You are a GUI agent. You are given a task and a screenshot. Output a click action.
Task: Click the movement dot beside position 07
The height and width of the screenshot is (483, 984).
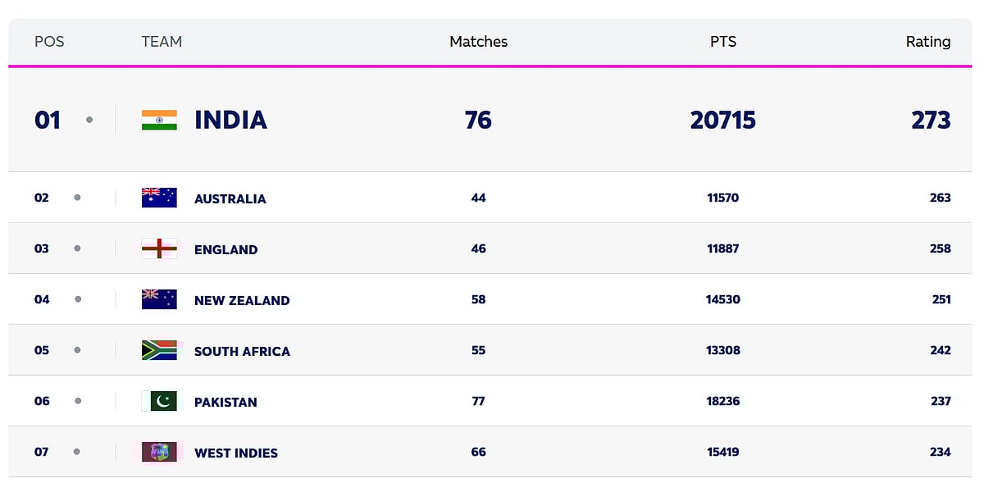point(77,452)
